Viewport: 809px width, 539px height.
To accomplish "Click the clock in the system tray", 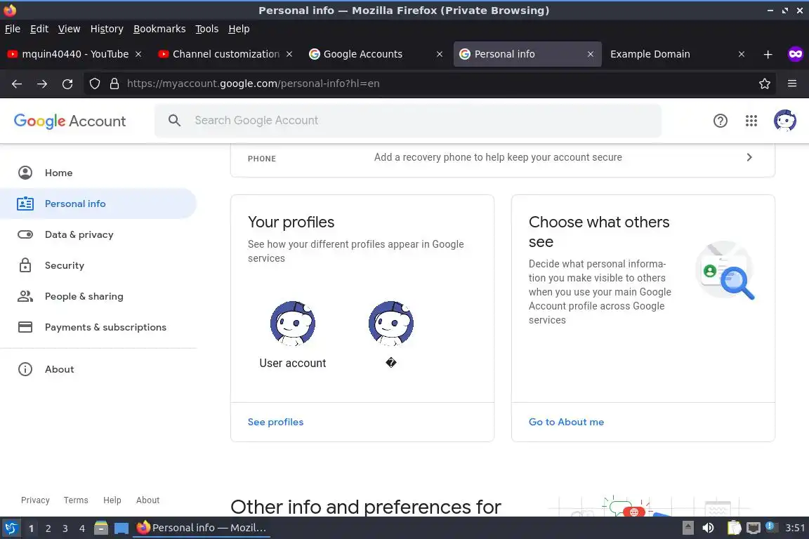I will pyautogui.click(x=795, y=528).
